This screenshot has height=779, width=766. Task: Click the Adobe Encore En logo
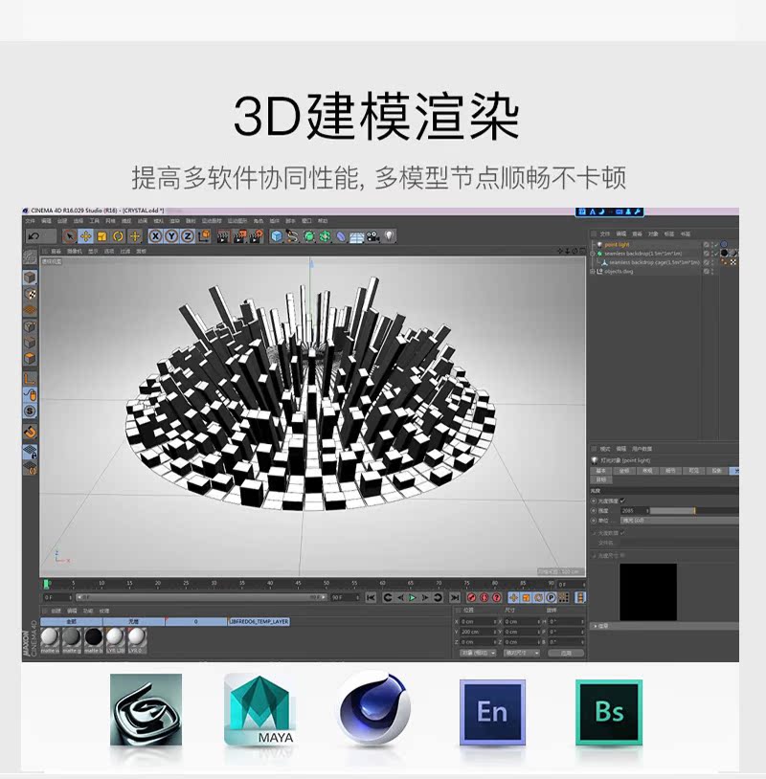coord(492,712)
